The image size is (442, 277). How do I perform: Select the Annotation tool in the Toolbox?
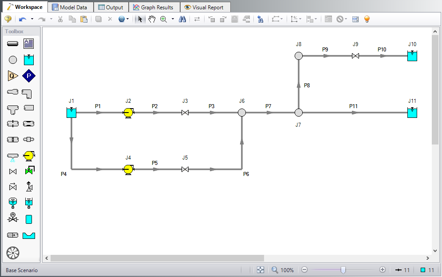coord(28,43)
